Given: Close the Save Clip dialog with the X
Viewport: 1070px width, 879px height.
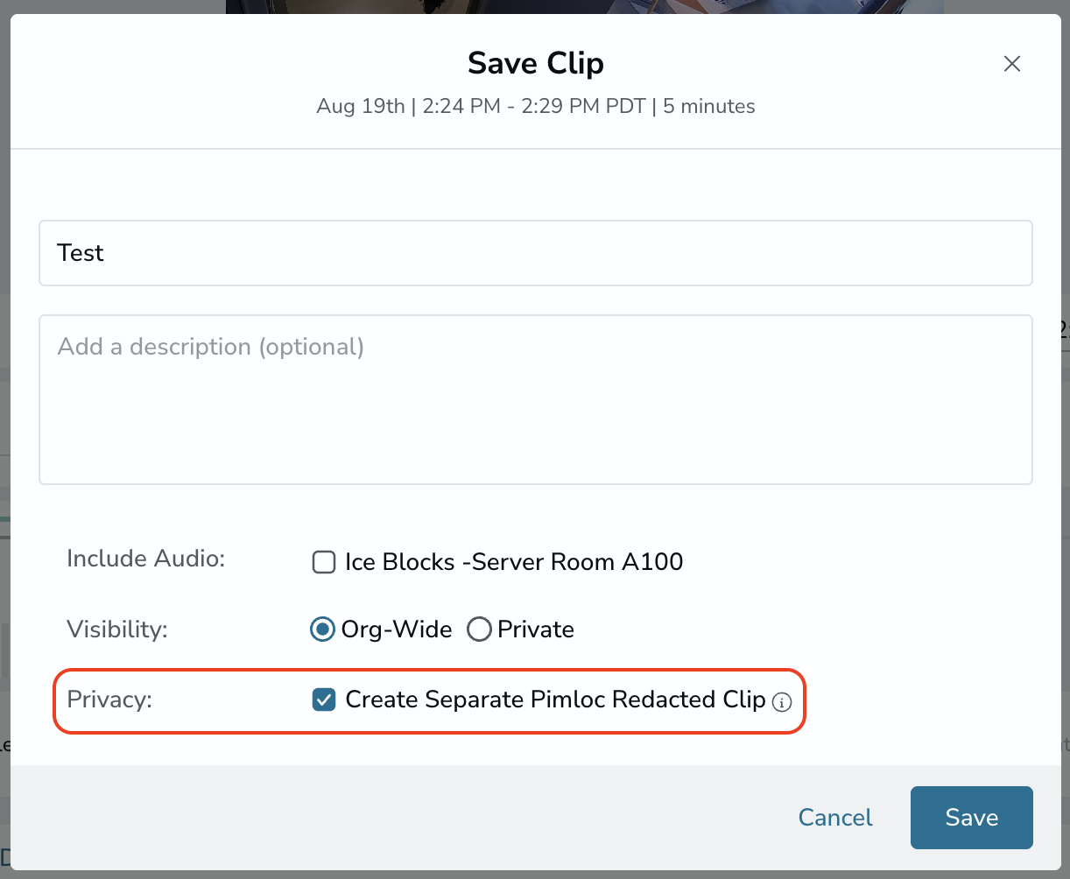Looking at the screenshot, I should point(1012,64).
